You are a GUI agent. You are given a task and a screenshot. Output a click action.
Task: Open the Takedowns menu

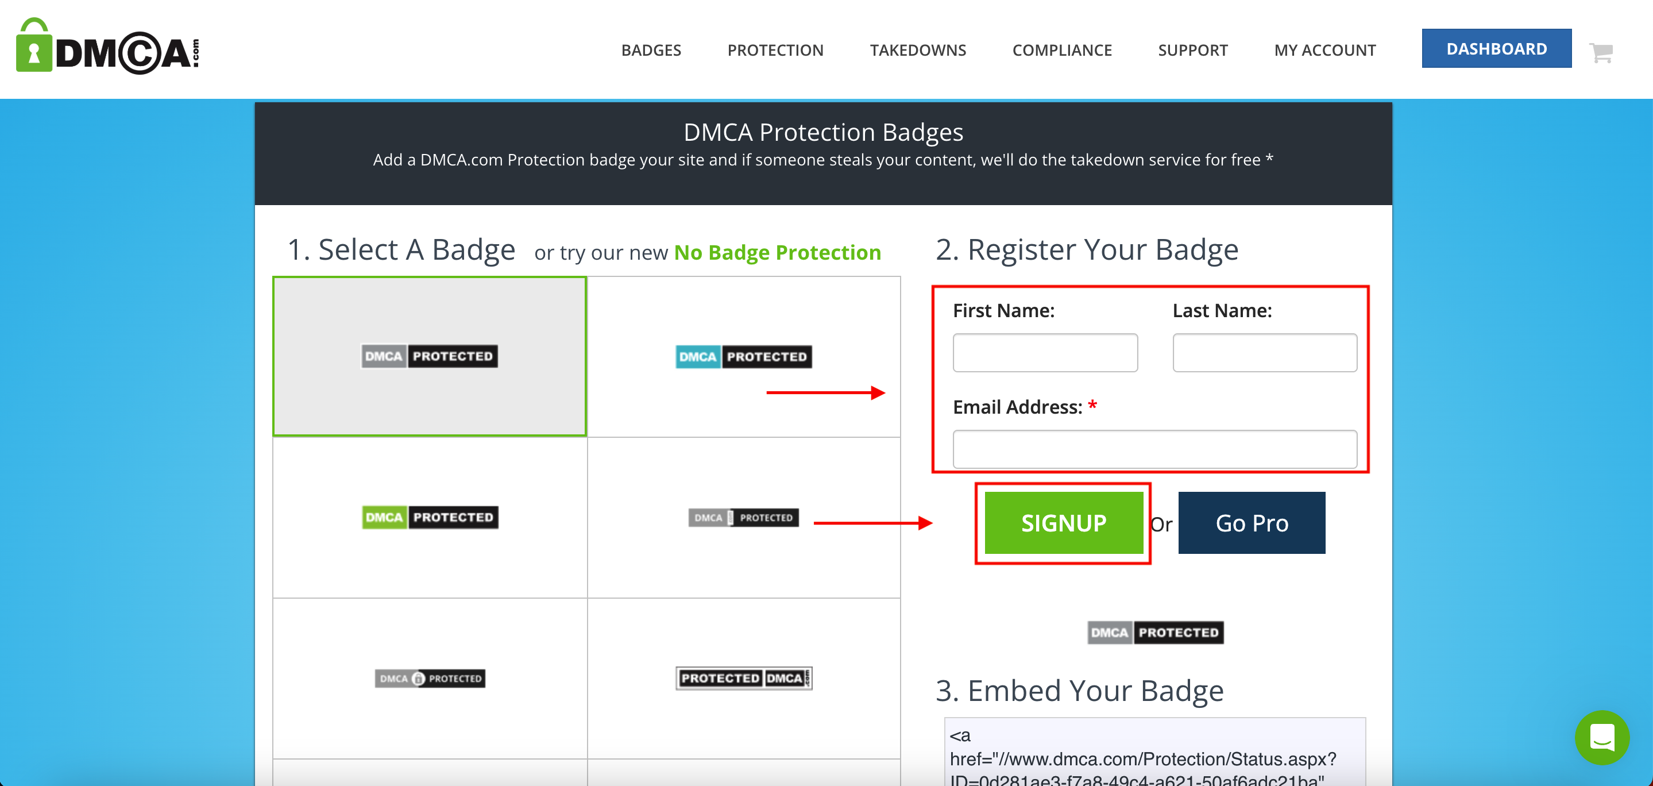pyautogui.click(x=918, y=50)
